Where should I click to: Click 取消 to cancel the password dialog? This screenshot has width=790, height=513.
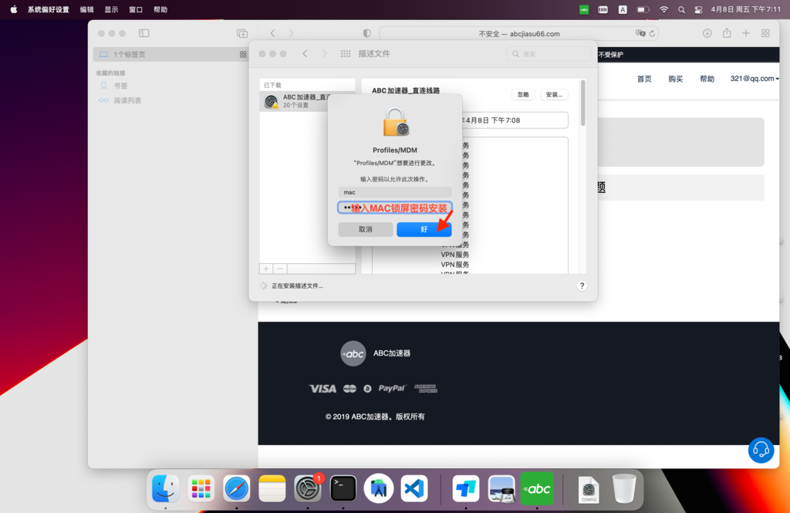(x=365, y=229)
